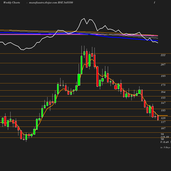Click the 118.10 last price value
The height and width of the screenshot is (171, 171).
(x=165, y=137)
